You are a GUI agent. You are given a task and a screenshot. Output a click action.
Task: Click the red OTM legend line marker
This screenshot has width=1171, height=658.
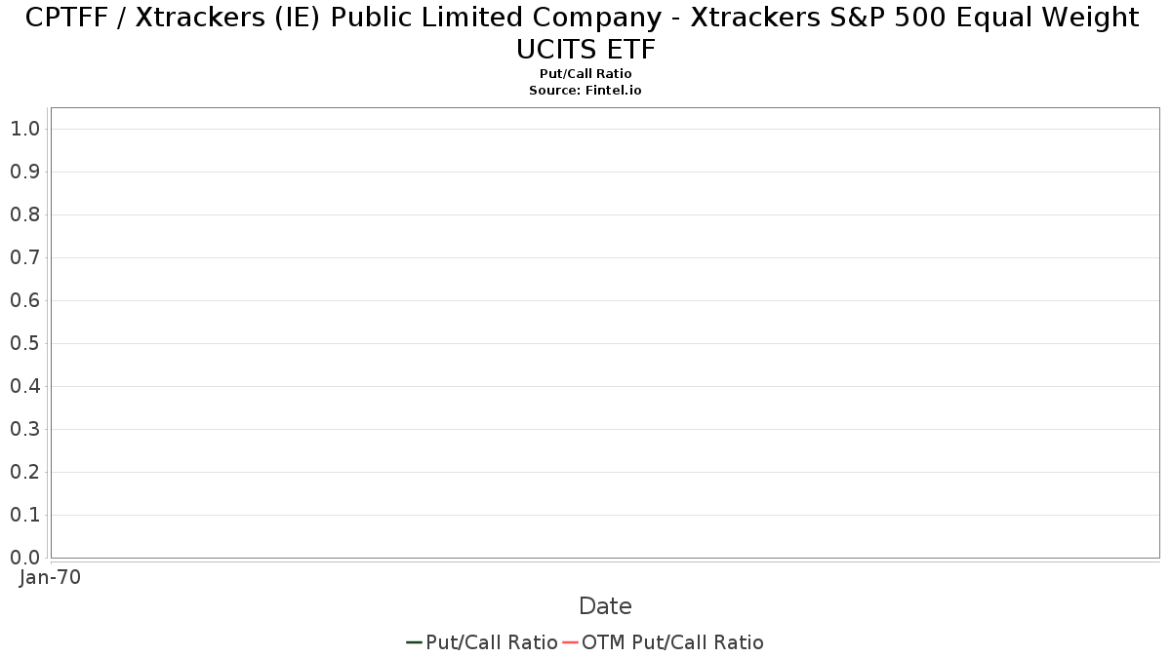[570, 642]
